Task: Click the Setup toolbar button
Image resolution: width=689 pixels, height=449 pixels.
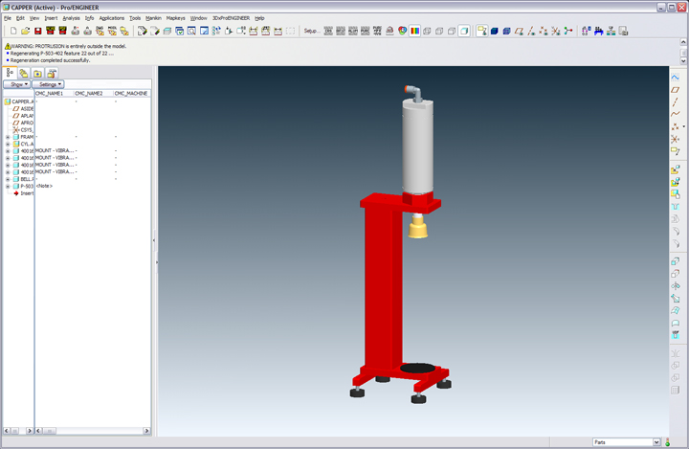Action: 311,31
